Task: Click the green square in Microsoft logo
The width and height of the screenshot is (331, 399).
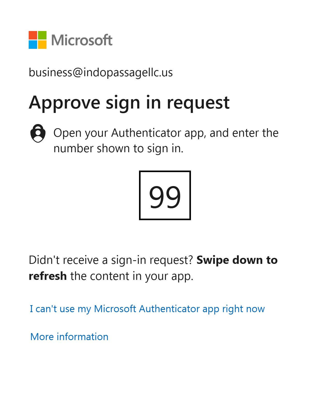Action: 42,35
